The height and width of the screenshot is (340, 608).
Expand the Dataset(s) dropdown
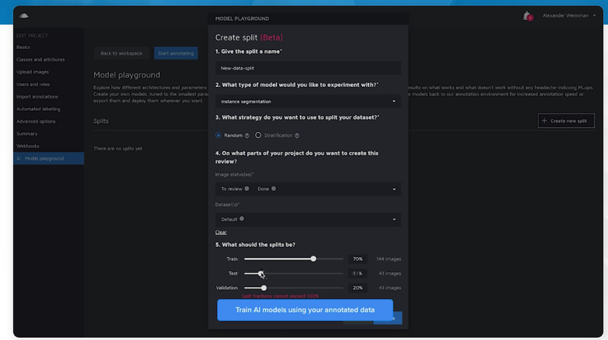click(x=308, y=219)
